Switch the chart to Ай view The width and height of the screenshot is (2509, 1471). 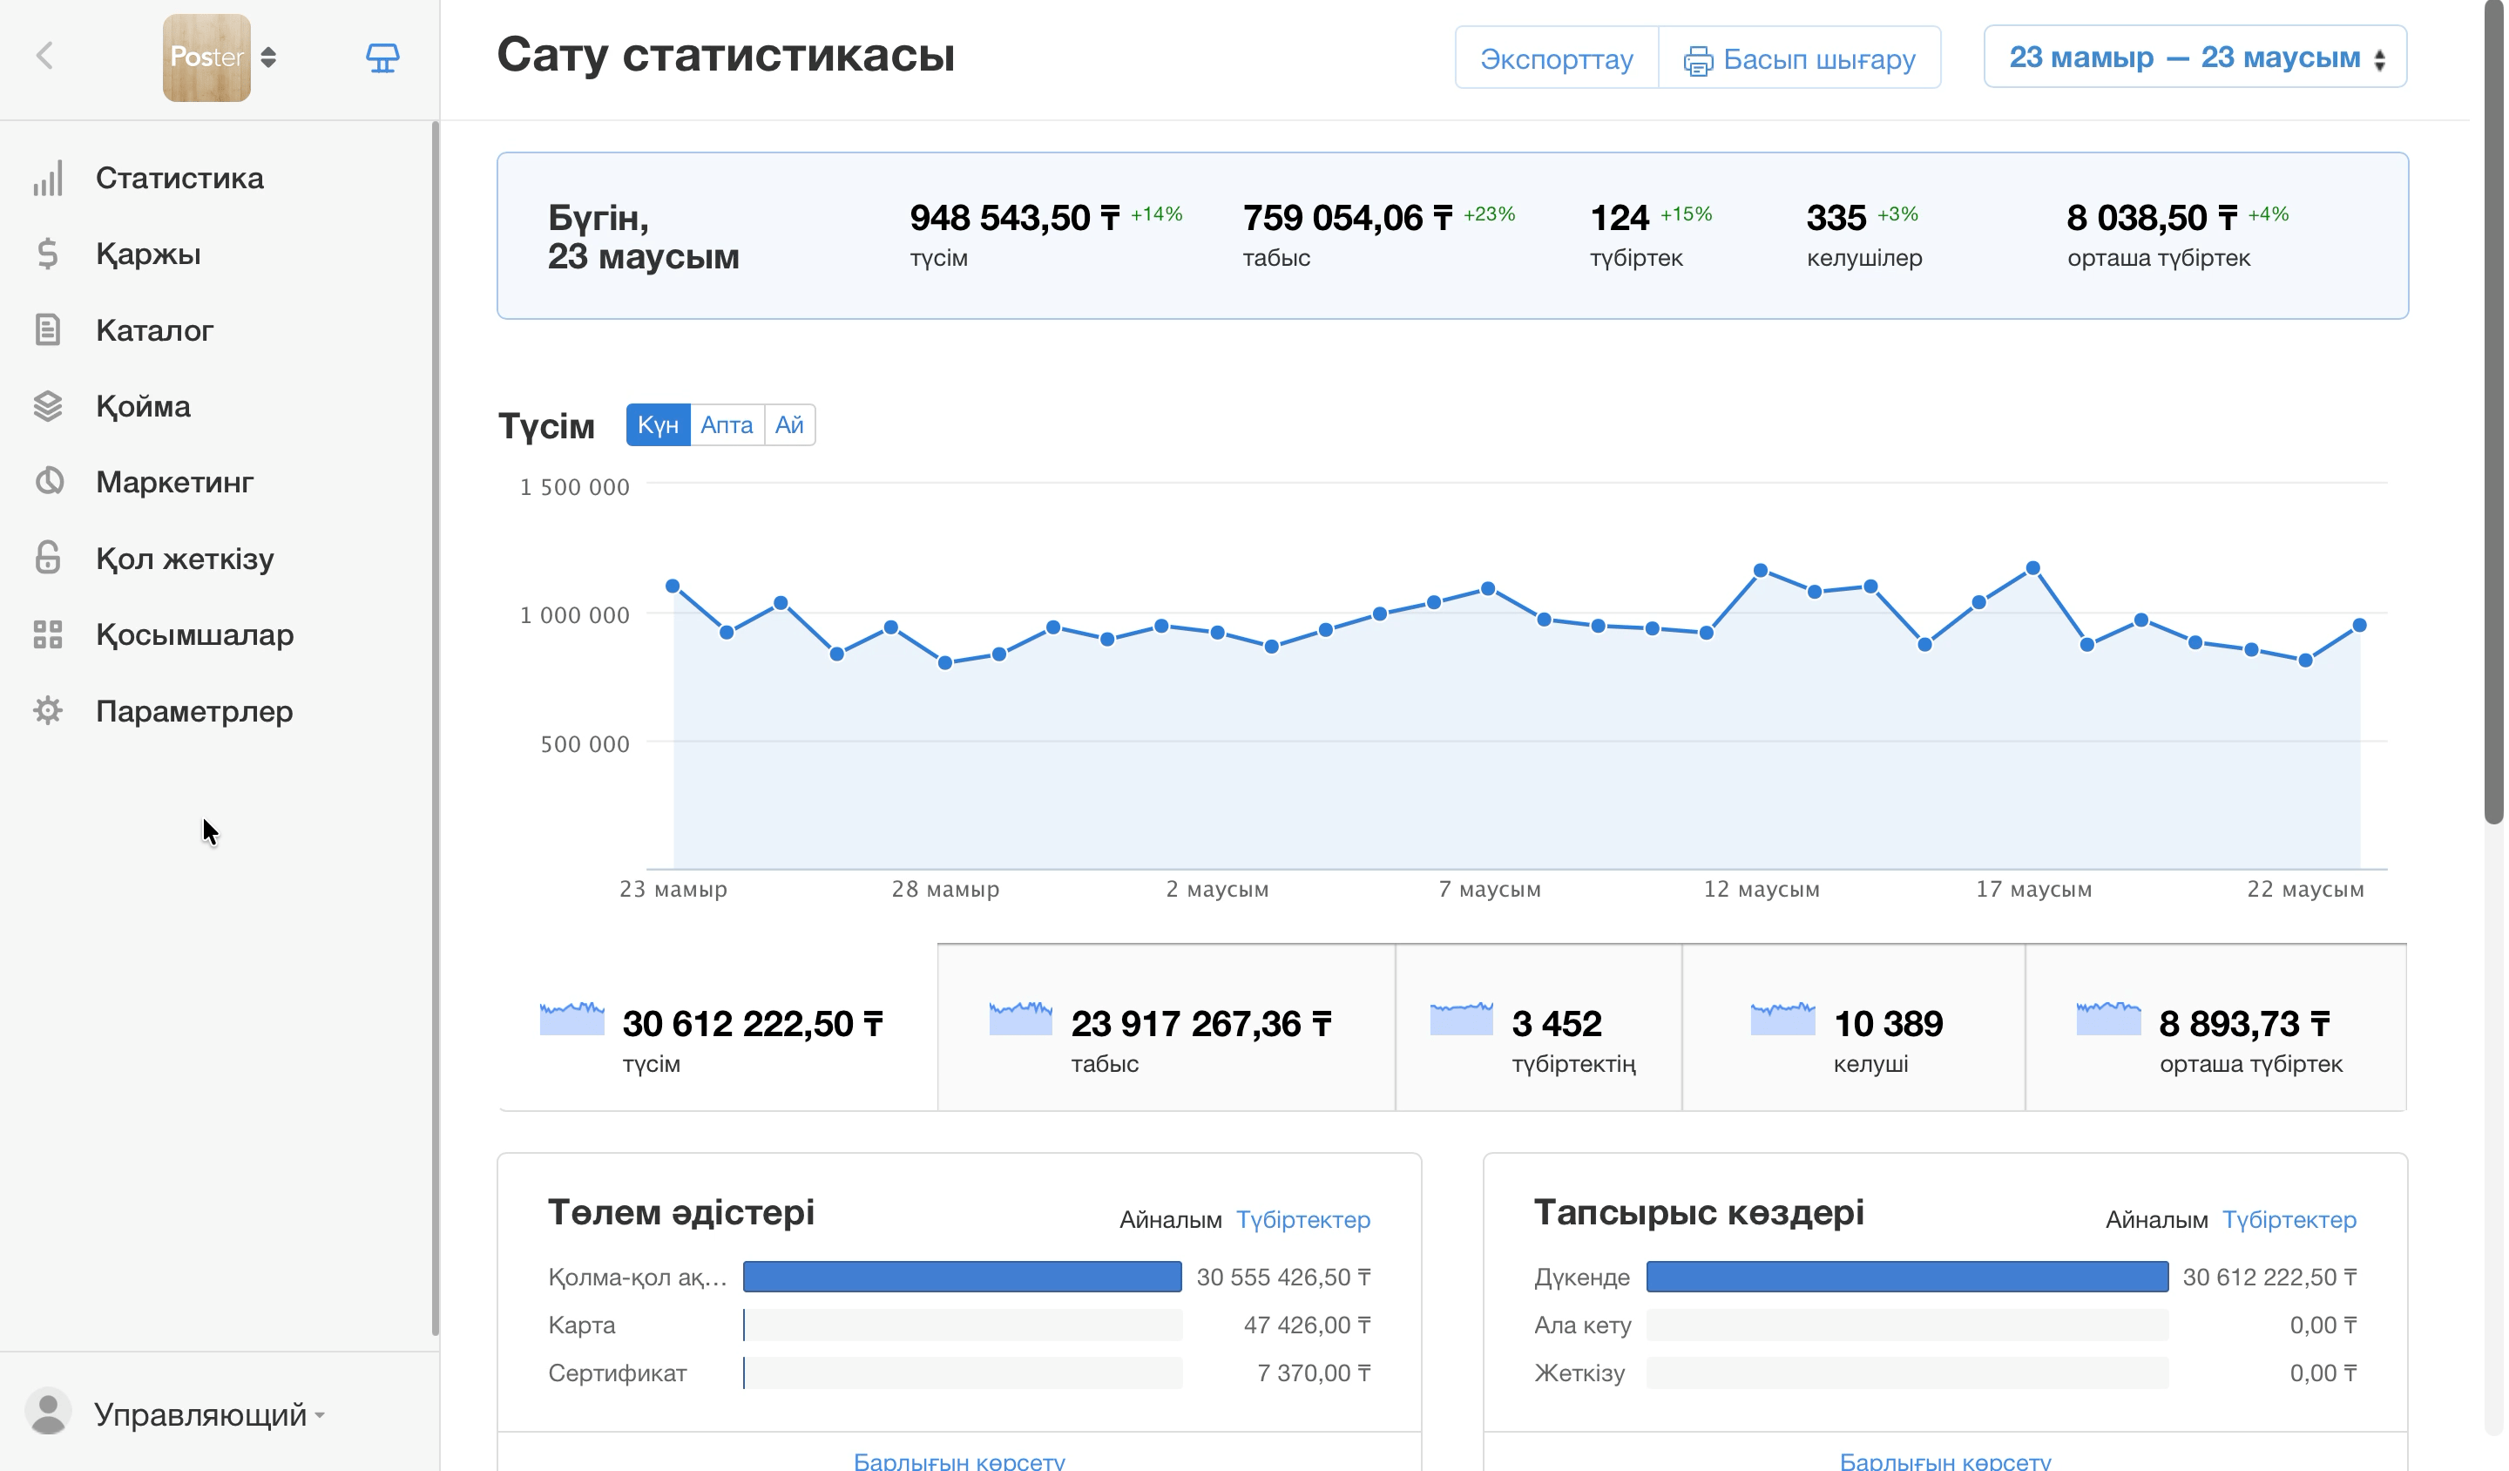click(789, 425)
